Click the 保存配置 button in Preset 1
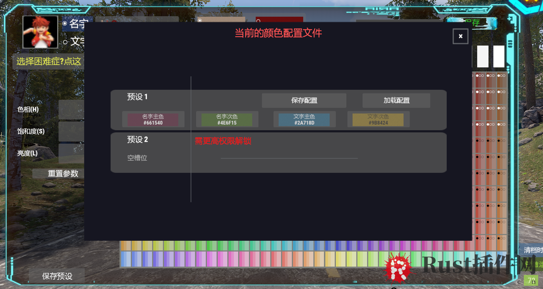Viewport: 543px width, 289px height. click(x=304, y=101)
